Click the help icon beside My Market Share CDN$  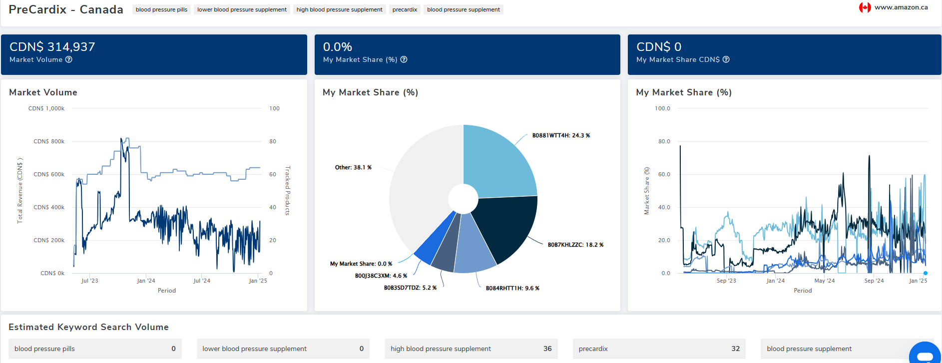click(x=726, y=59)
